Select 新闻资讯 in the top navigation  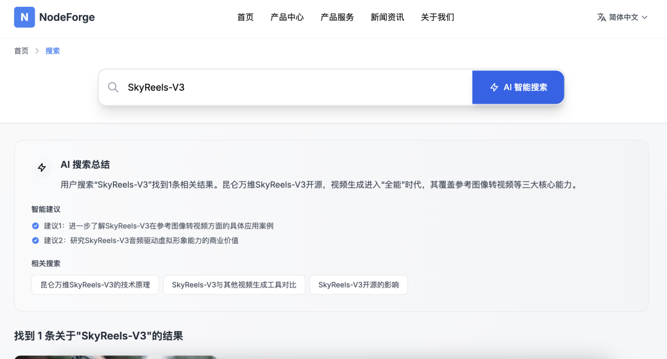click(x=387, y=17)
